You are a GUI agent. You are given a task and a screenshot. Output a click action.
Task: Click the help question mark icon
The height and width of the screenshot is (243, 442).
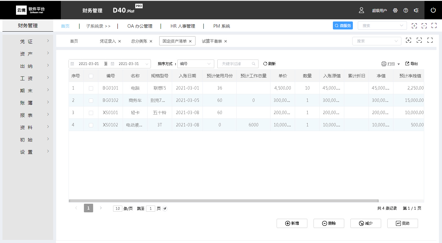406,10
